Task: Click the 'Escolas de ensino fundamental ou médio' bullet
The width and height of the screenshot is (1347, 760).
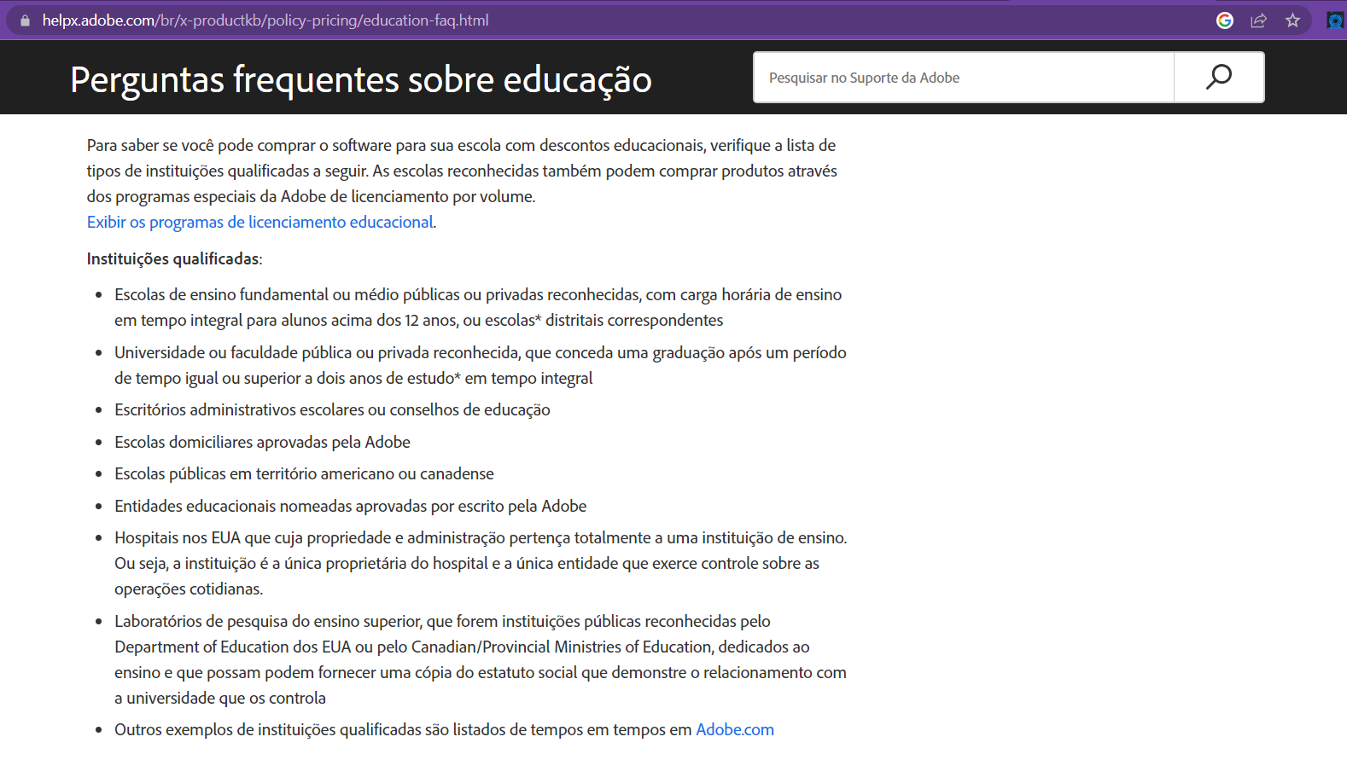Action: (x=478, y=307)
